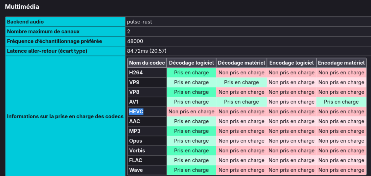Click the pulse-rust audio backend value
The image size is (371, 176).
[x=139, y=22]
